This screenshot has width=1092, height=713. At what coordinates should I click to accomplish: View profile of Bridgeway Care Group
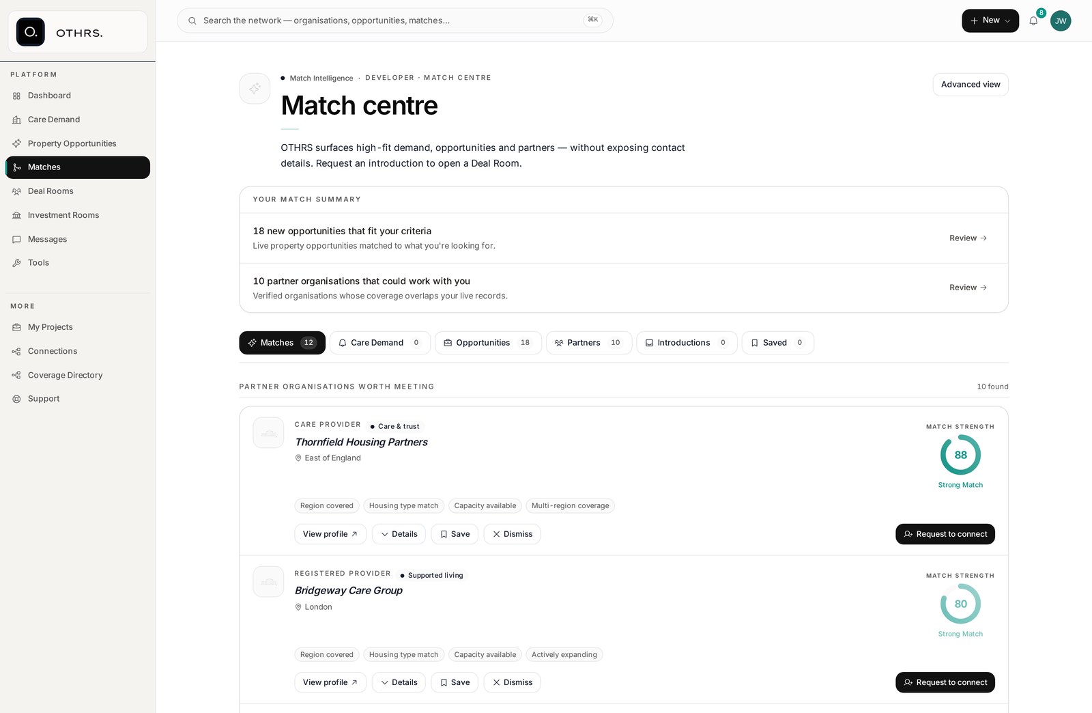(330, 682)
